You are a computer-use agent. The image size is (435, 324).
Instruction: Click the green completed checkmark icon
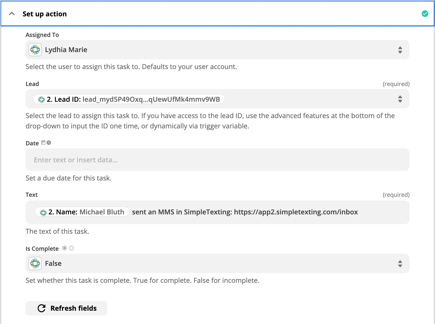(x=425, y=14)
